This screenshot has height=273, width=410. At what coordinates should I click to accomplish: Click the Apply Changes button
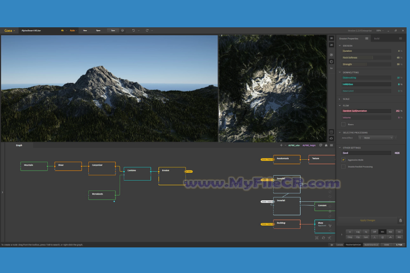(367, 220)
